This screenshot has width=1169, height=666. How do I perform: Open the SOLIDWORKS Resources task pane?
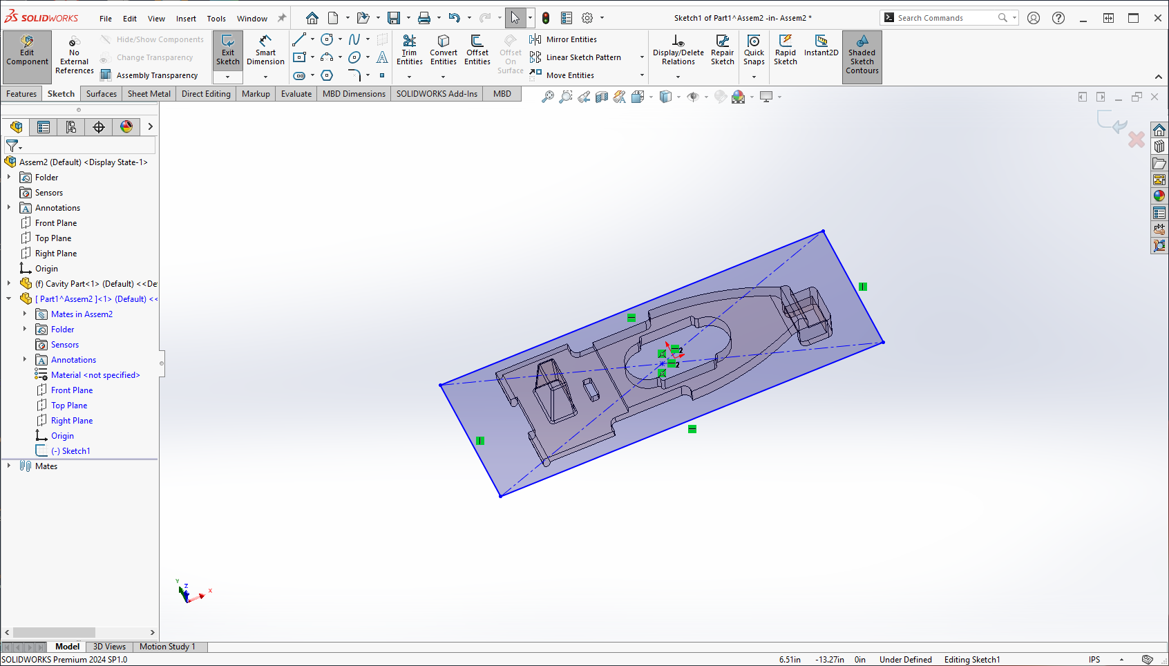(x=1159, y=130)
